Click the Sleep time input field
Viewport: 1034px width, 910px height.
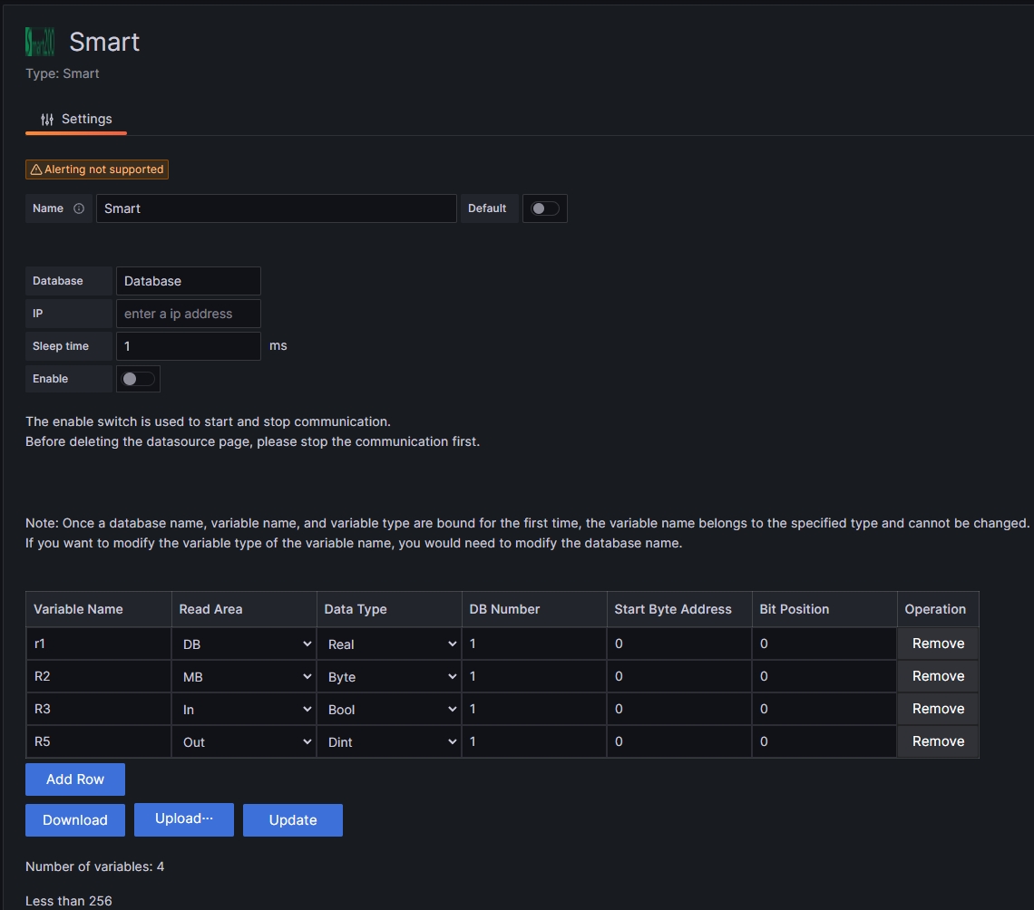click(x=189, y=346)
